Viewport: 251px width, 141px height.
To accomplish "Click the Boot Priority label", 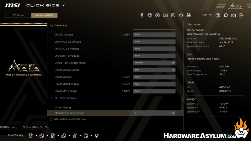I will coord(15,135).
